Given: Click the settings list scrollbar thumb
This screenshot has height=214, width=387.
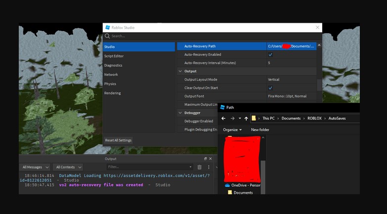Looking at the screenshot, I should (319, 85).
